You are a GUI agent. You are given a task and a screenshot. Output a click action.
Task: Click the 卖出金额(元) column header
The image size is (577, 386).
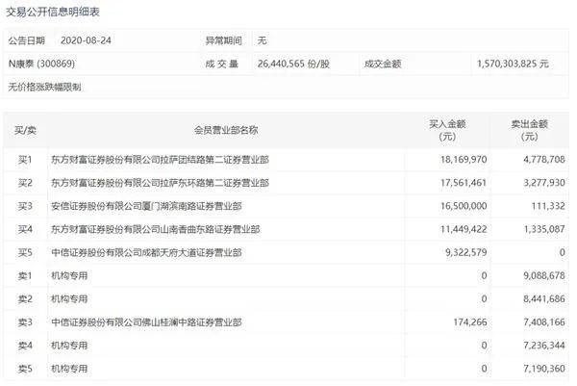(530, 130)
